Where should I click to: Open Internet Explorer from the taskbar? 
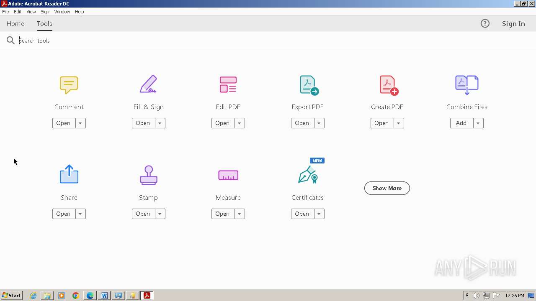point(33,296)
